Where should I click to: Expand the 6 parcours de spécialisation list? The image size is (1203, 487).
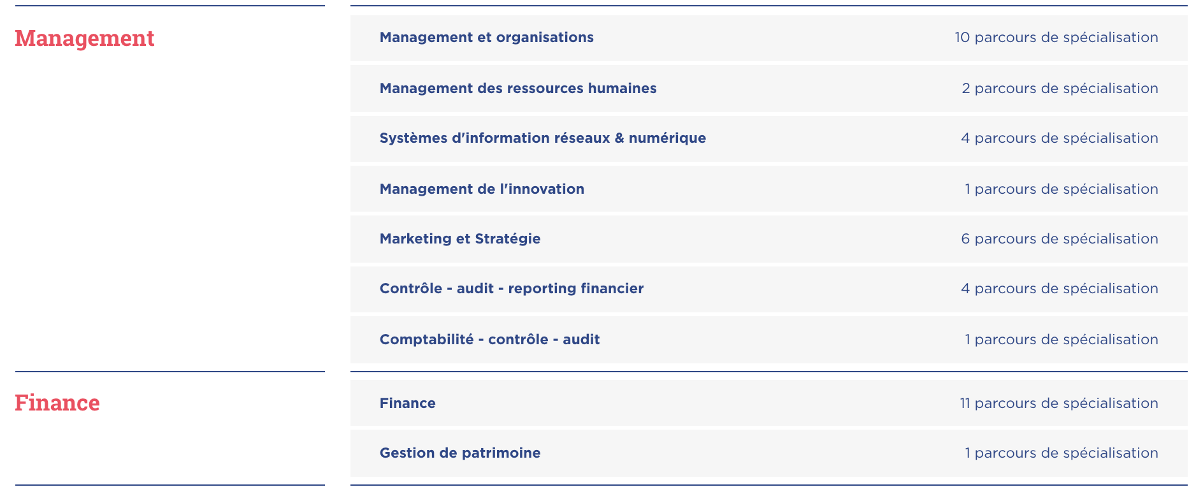coord(1059,239)
